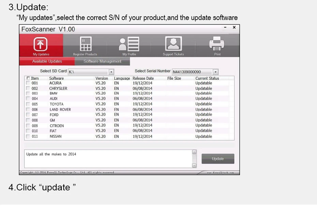Image resolution: width=317 pixels, height=207 pixels.
Task: Select the ACURA software name
Action: 56,83
